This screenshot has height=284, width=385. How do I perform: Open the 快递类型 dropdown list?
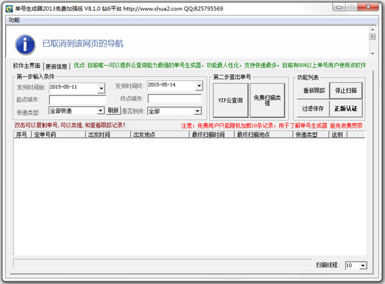[x=101, y=111]
